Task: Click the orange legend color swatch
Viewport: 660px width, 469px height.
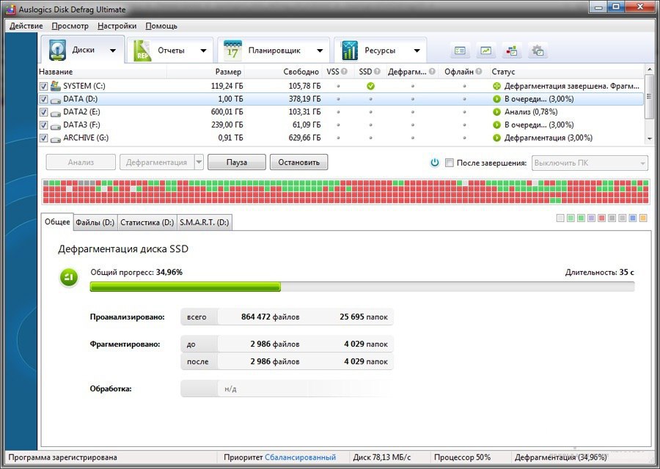Action: [642, 218]
